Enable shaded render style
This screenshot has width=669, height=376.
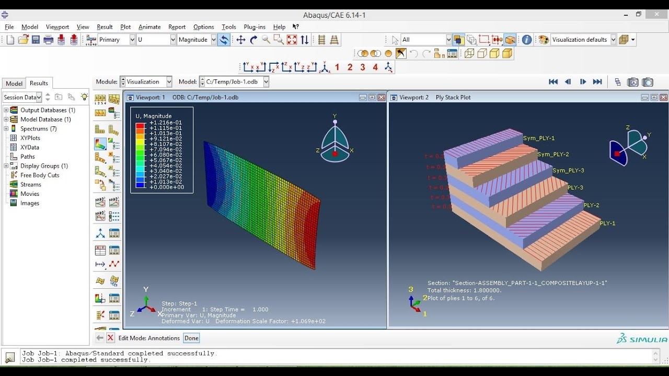[x=507, y=53]
